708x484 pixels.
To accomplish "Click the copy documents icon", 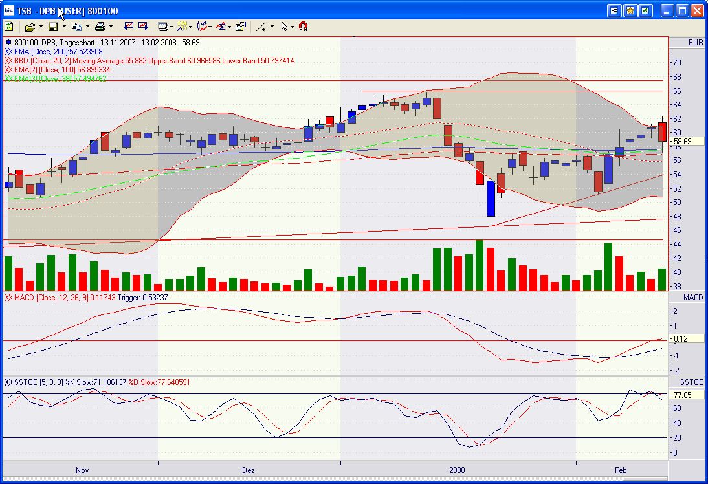I will (77, 27).
